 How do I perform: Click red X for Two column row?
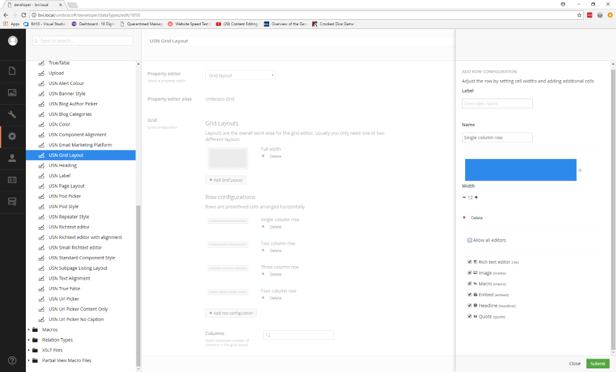click(263, 250)
